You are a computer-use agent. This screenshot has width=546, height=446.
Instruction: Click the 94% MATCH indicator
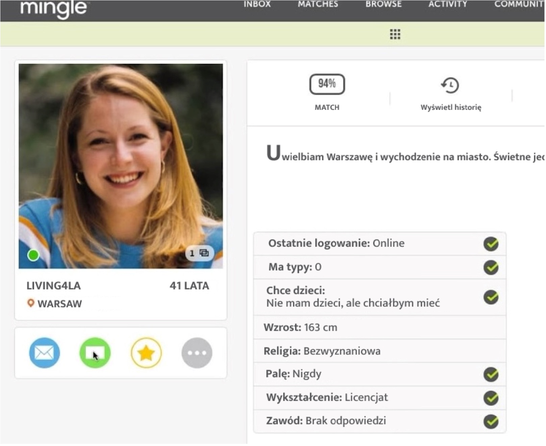(x=326, y=84)
